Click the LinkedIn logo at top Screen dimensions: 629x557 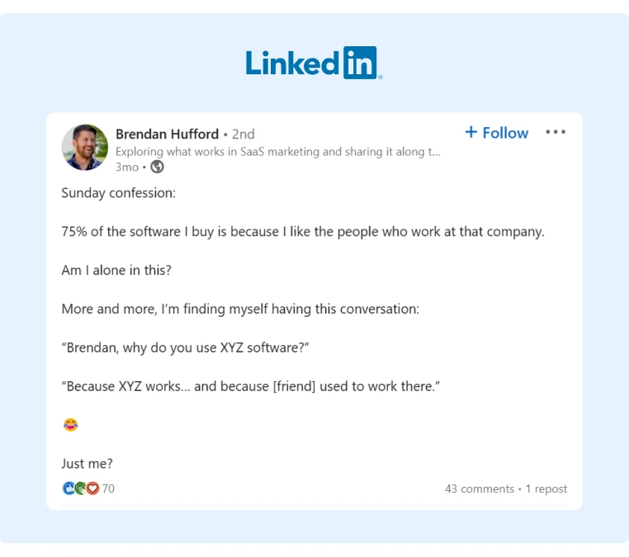click(x=314, y=63)
